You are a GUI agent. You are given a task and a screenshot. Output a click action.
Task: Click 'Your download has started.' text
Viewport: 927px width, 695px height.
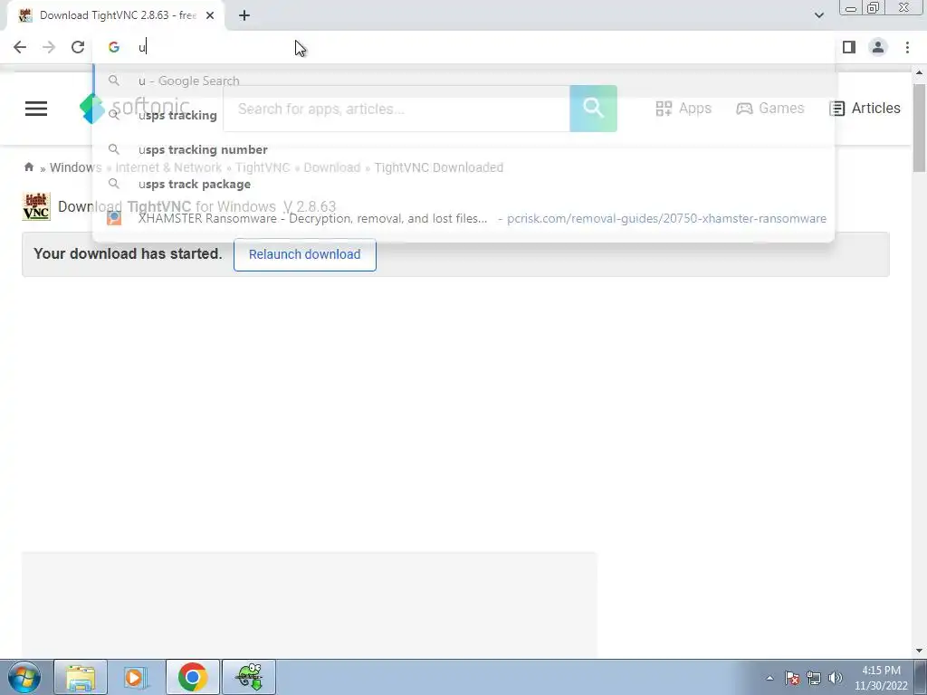coord(128,253)
